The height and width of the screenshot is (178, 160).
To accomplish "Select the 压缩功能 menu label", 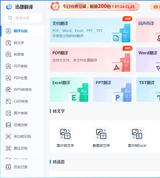I will click(21, 125).
